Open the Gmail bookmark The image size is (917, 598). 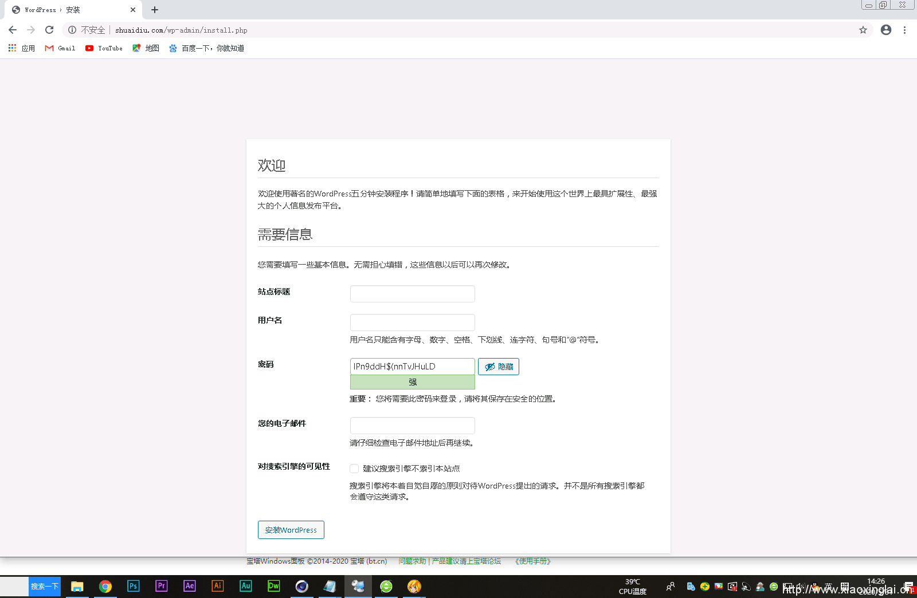coord(60,48)
